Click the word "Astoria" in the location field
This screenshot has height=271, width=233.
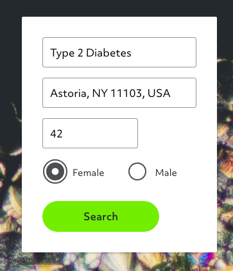69,93
